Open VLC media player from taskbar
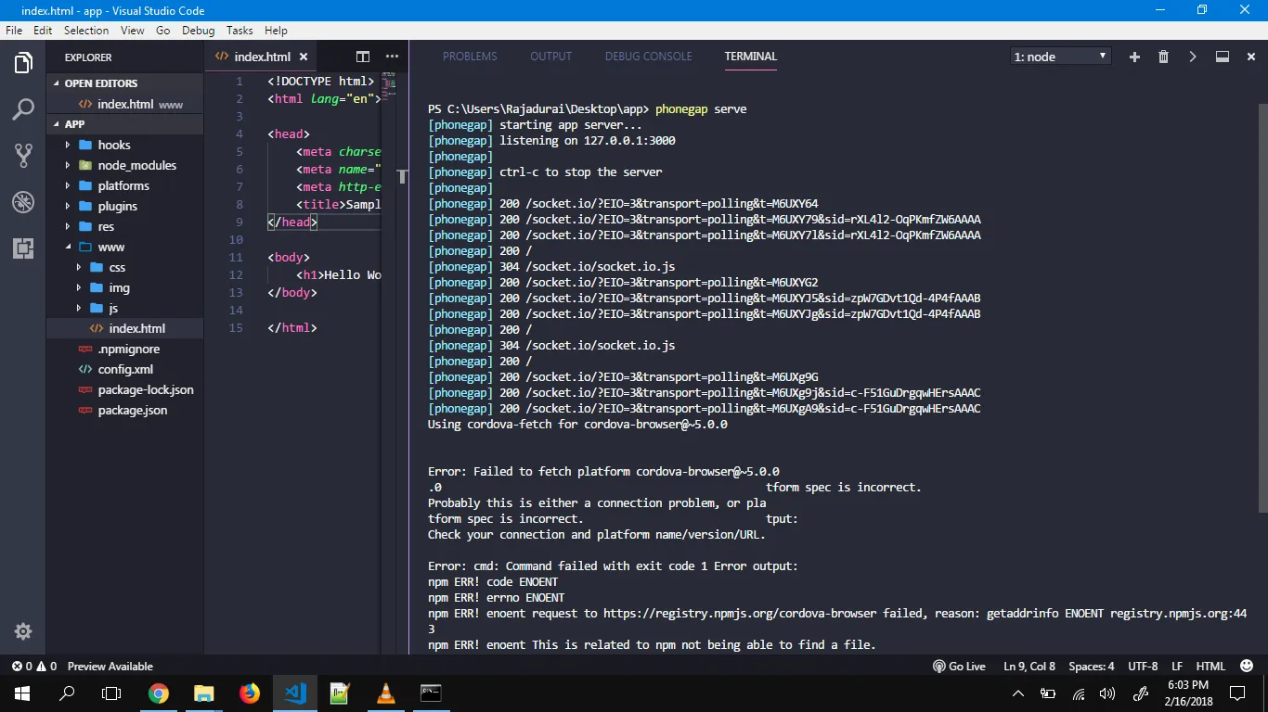1268x712 pixels. coord(386,693)
